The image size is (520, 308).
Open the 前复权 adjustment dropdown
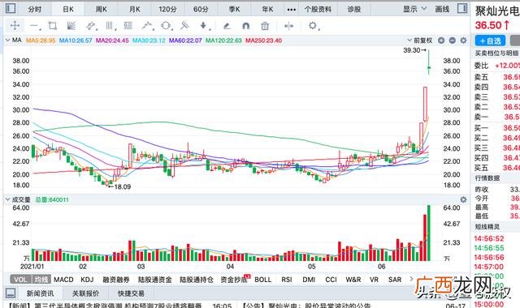(x=420, y=41)
